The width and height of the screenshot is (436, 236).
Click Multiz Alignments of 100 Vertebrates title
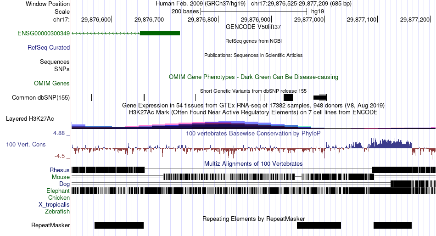[x=253, y=163]
